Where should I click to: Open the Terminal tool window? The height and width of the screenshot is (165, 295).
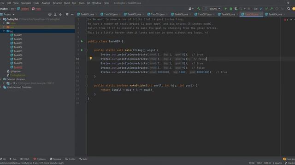click(x=55, y=159)
